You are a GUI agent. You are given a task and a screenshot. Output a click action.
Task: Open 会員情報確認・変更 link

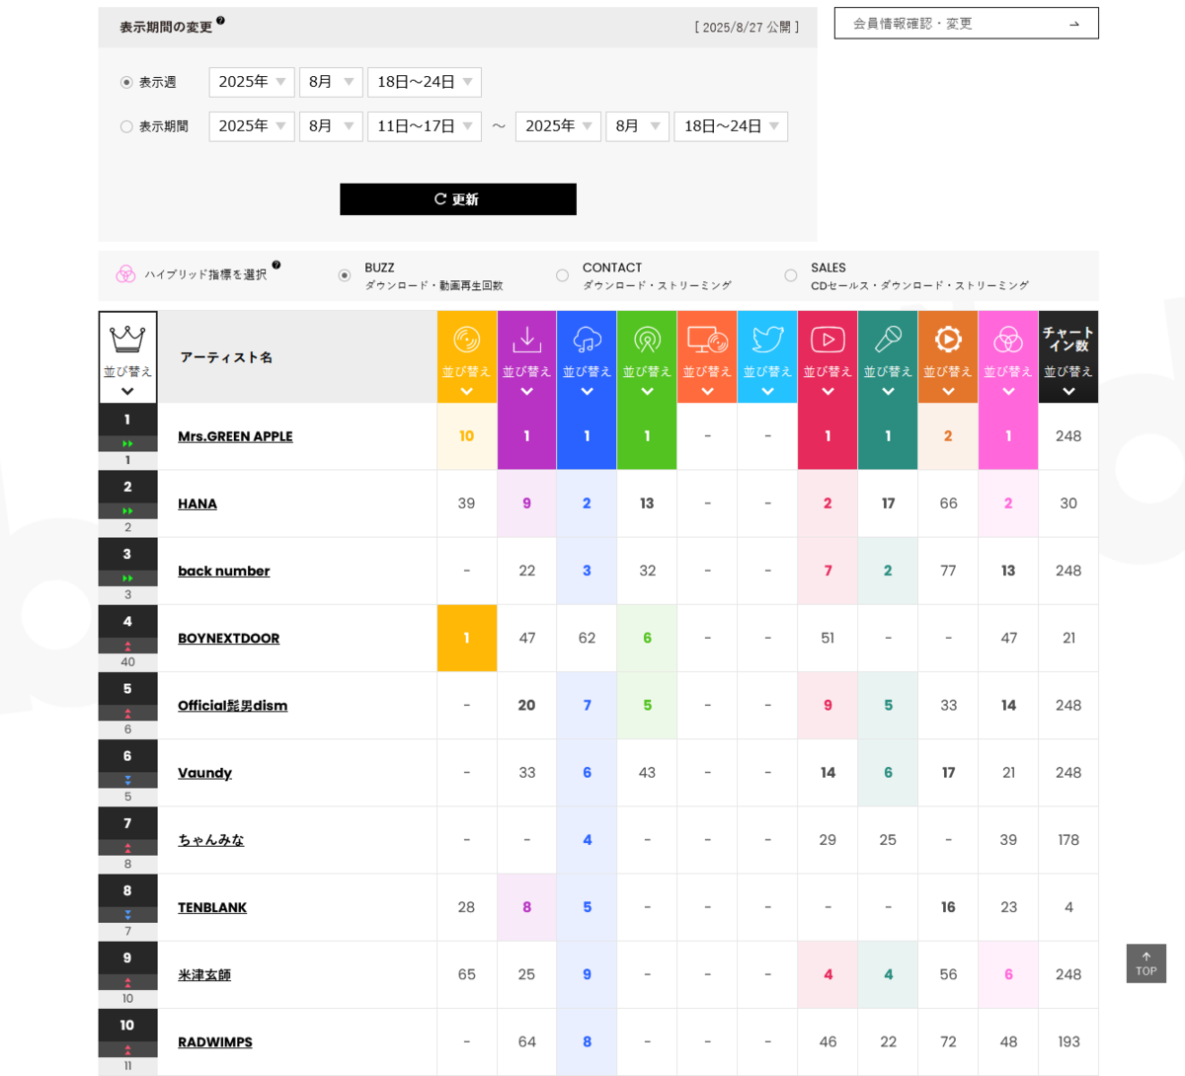(966, 24)
